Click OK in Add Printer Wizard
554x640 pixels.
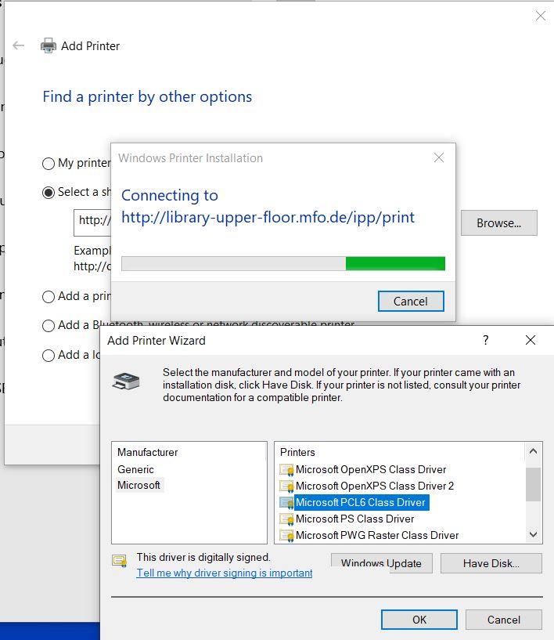coord(419,620)
